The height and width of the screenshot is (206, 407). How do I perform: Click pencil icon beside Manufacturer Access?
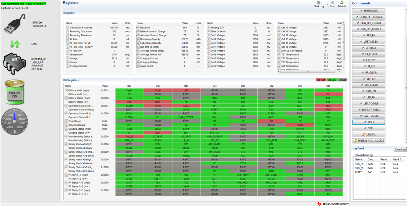[x=68, y=28]
